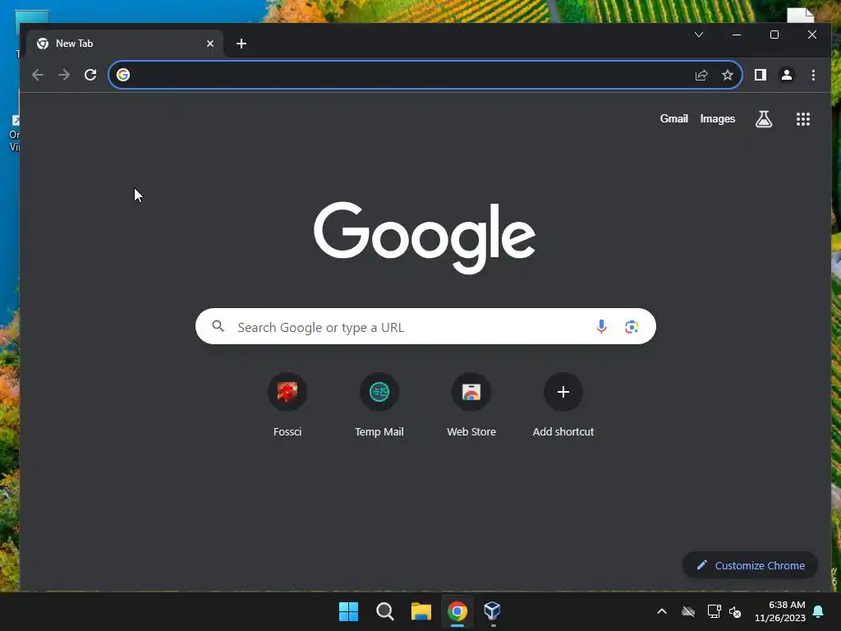The image size is (841, 631).
Task: Click the OneDrive cloud tray icon
Action: pos(688,611)
